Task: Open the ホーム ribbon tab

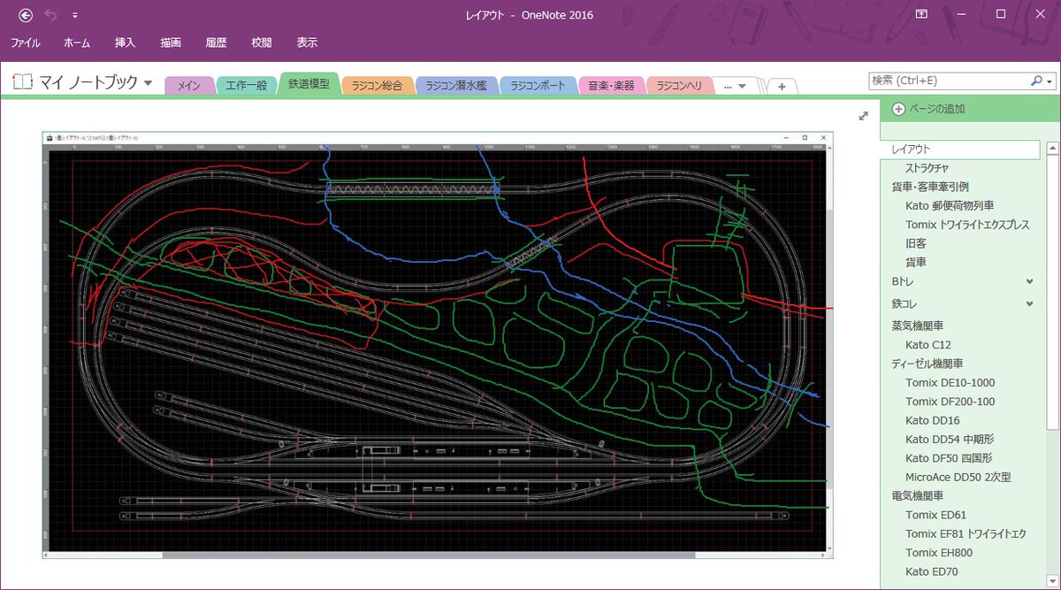Action: [x=77, y=42]
